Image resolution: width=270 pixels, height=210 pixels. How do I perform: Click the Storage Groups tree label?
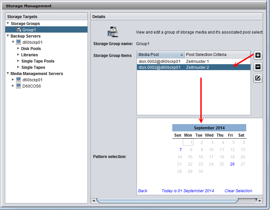(x=25, y=23)
